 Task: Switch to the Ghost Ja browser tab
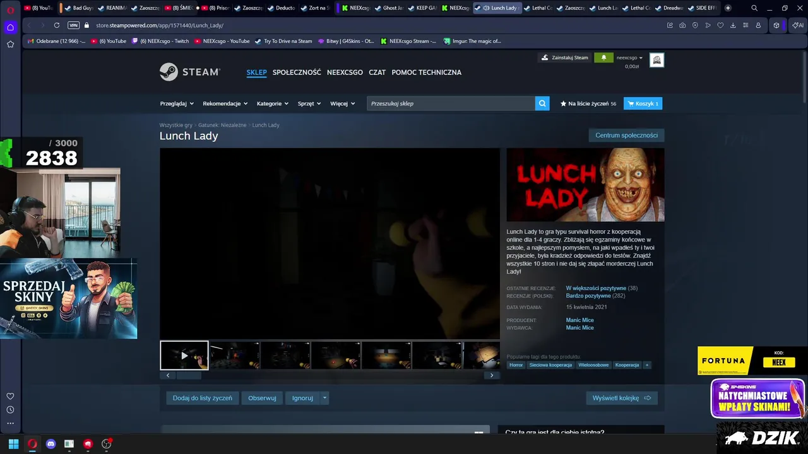tap(389, 8)
